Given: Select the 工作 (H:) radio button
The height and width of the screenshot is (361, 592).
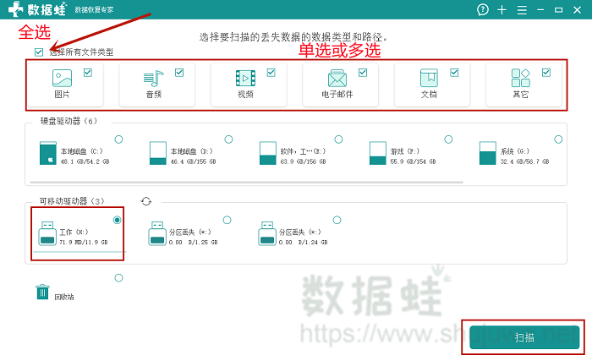Looking at the screenshot, I should click(x=118, y=220).
